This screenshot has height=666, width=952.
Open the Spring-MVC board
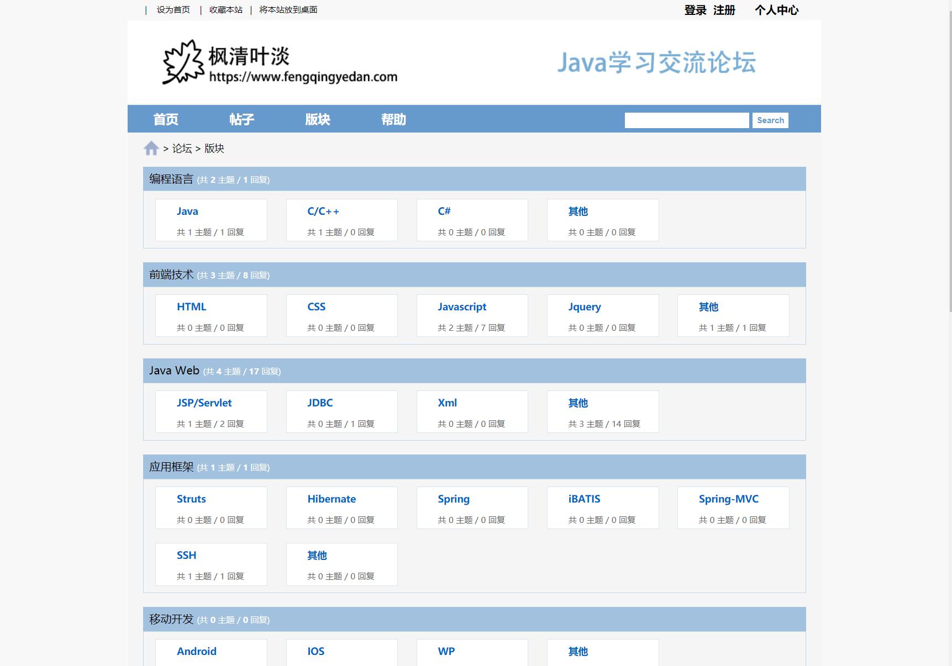point(729,499)
